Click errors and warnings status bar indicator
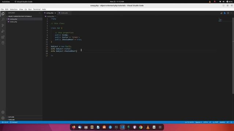The width and height of the screenshot is (234, 131). click(x=5, y=122)
